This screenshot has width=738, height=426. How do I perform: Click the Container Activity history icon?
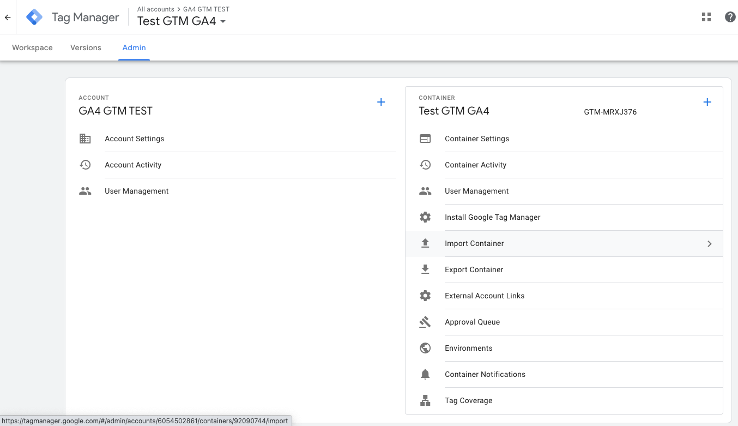pos(425,165)
